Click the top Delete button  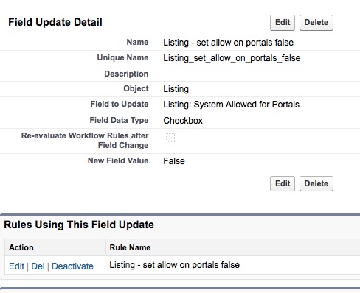click(316, 23)
